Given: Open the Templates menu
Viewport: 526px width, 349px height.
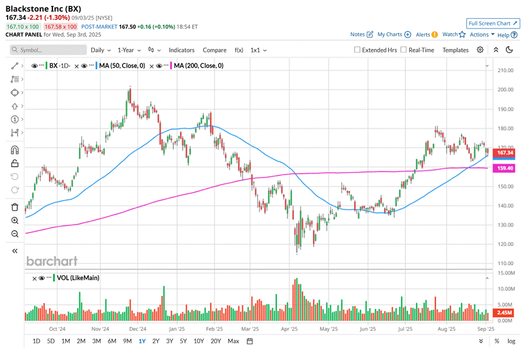Looking at the screenshot, I should 455,50.
